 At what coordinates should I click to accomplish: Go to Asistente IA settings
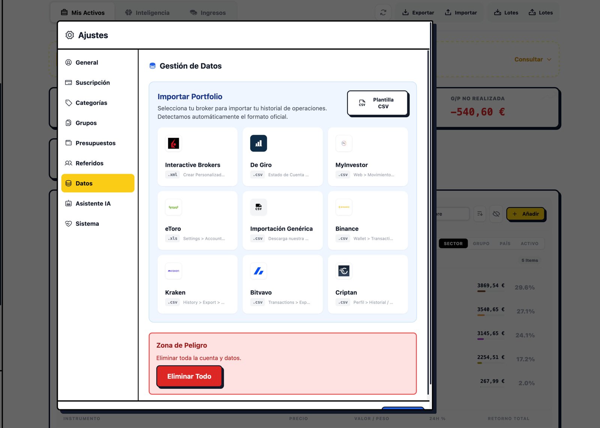click(93, 203)
